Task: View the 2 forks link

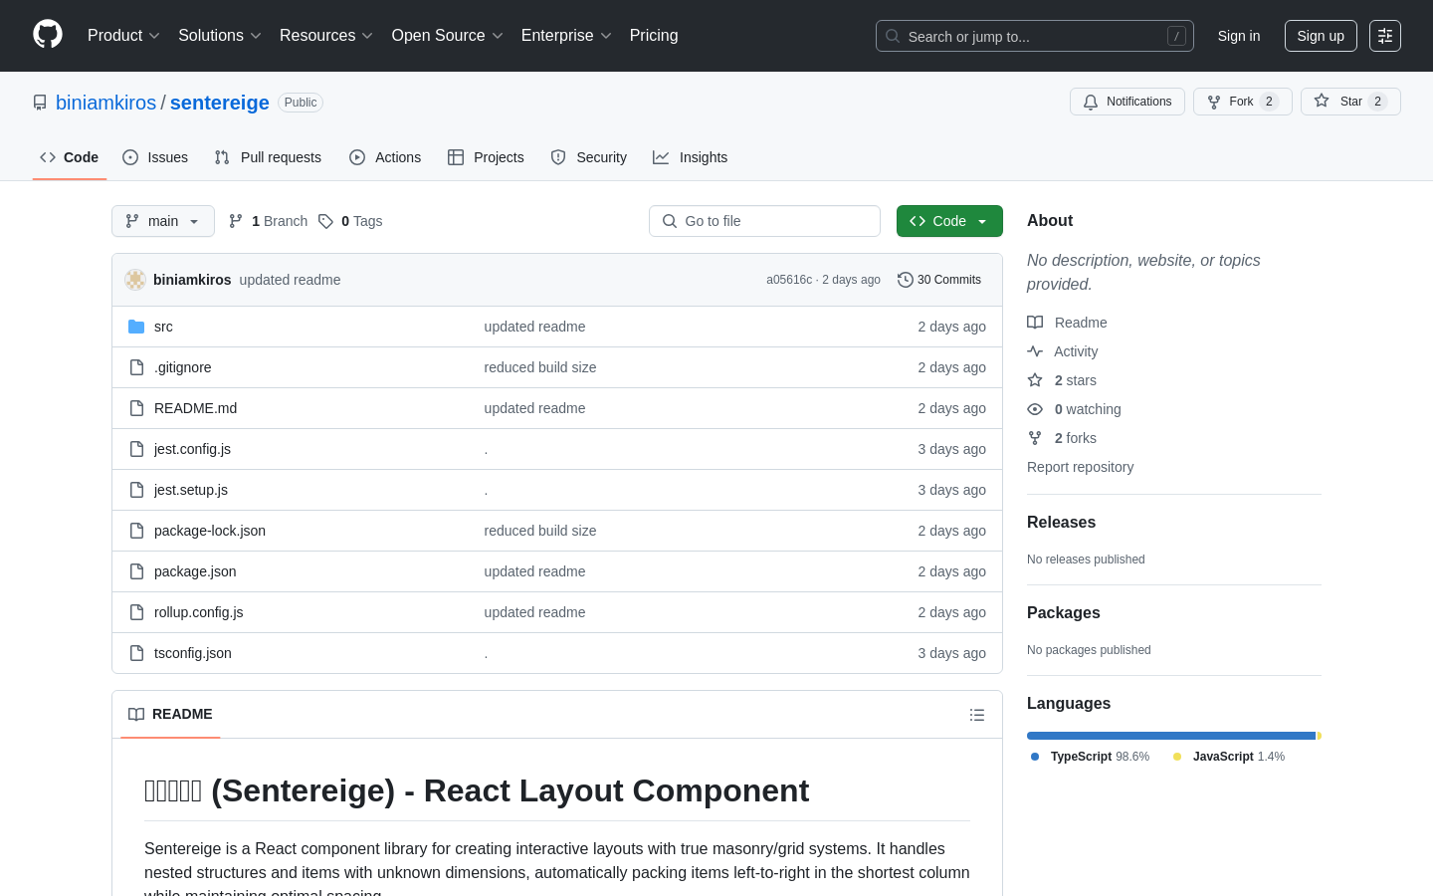Action: [x=1062, y=438]
